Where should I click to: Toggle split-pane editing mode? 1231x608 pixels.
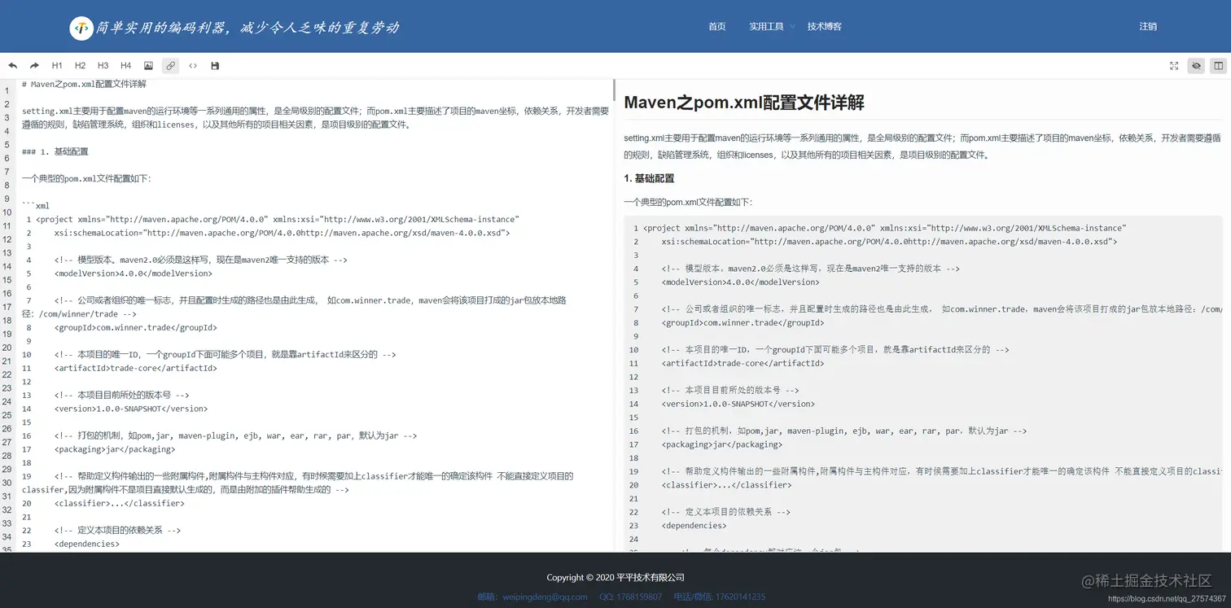1218,65
